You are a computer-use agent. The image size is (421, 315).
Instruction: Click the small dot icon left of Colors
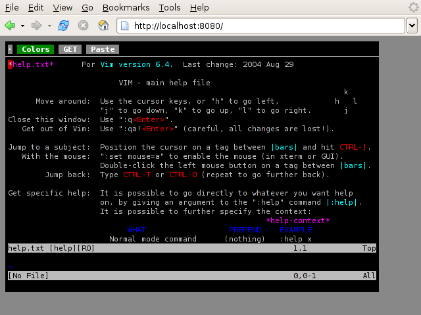point(10,49)
